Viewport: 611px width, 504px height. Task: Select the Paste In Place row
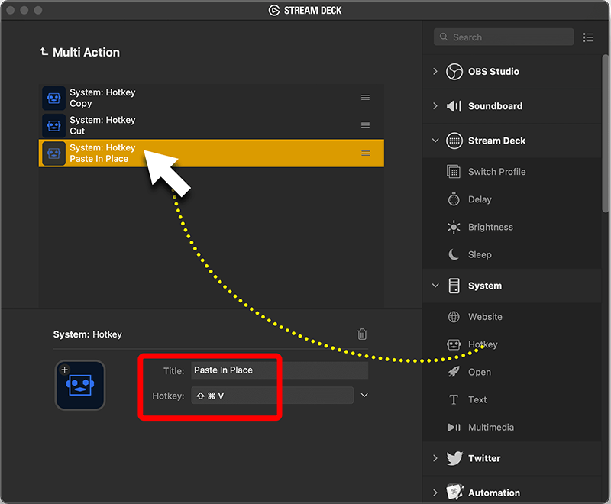pyautogui.click(x=212, y=153)
